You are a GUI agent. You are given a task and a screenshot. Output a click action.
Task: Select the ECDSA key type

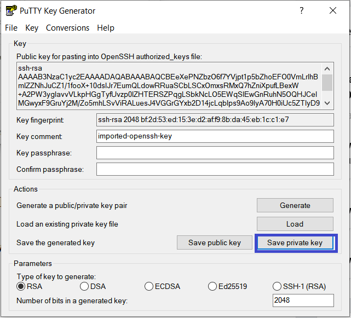click(162, 286)
